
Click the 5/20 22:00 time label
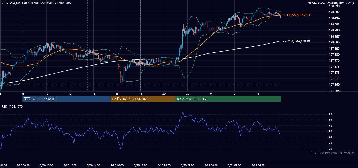click(x=188, y=165)
